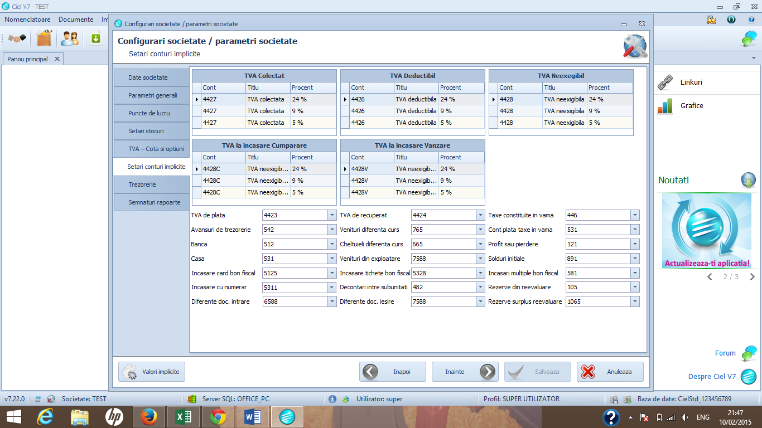Open the Documente menu
The height and width of the screenshot is (428, 762).
(76, 20)
